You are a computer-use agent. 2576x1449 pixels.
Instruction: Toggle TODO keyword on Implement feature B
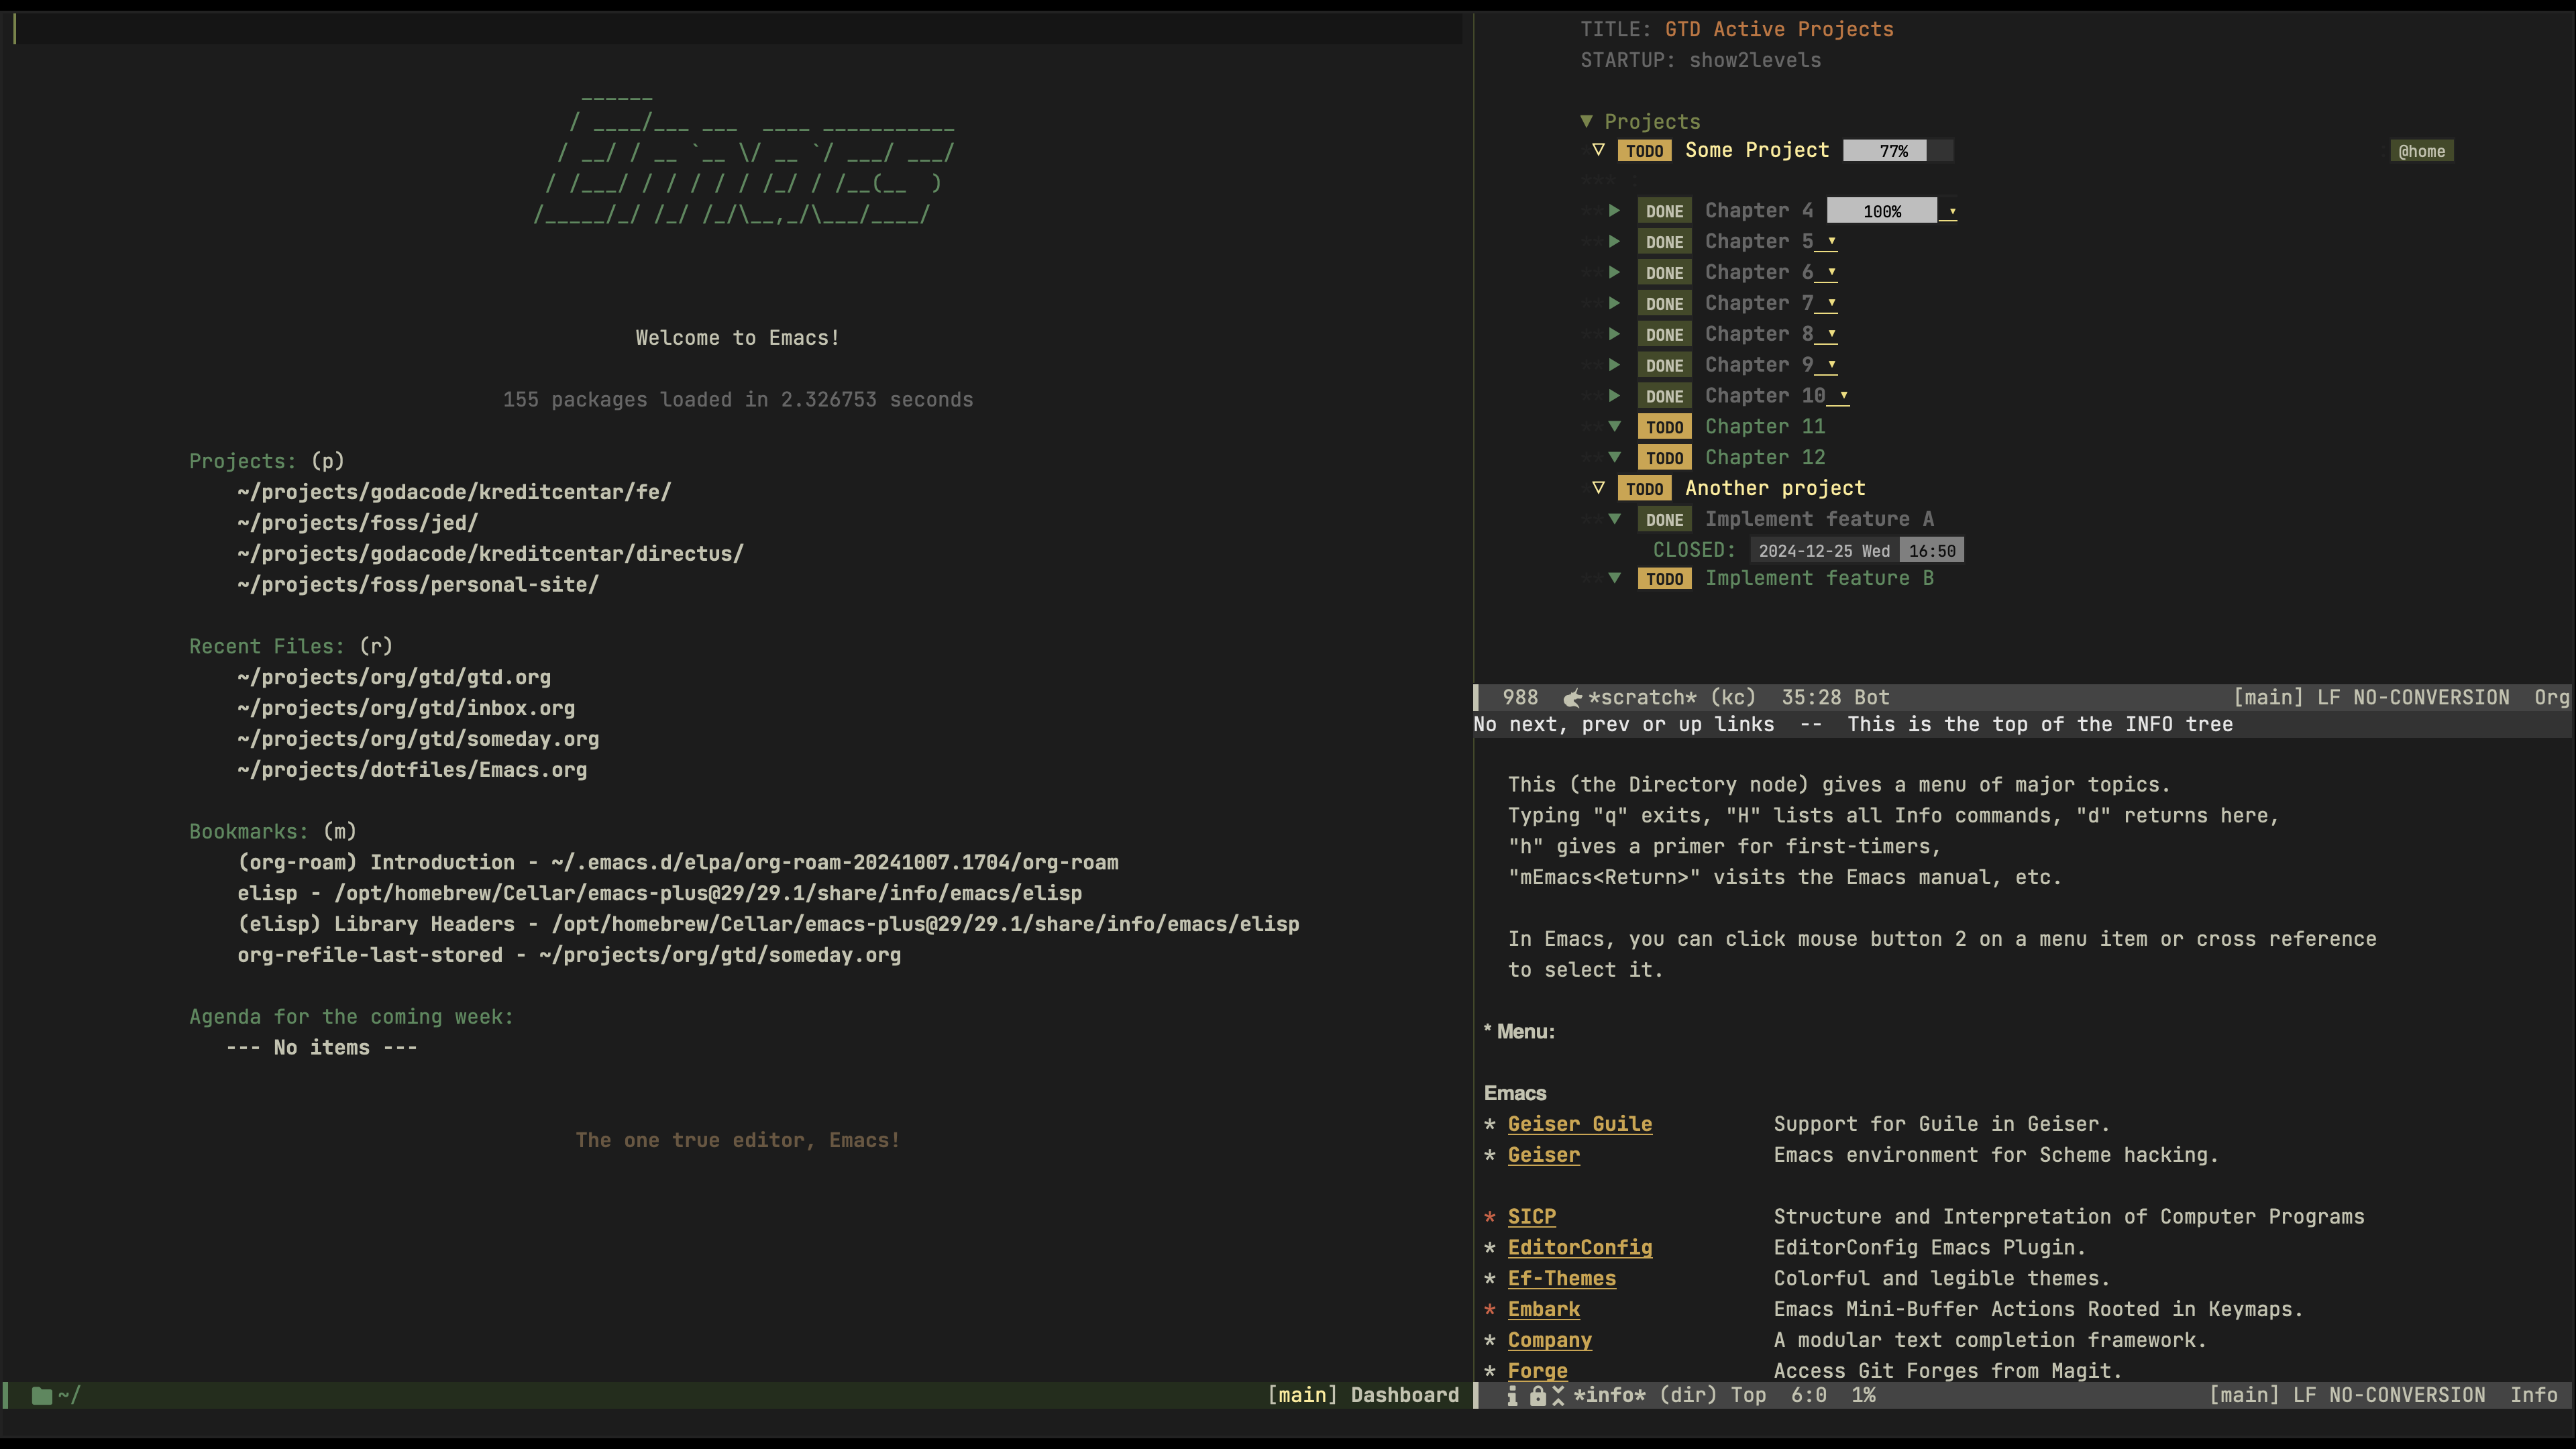click(x=1664, y=579)
